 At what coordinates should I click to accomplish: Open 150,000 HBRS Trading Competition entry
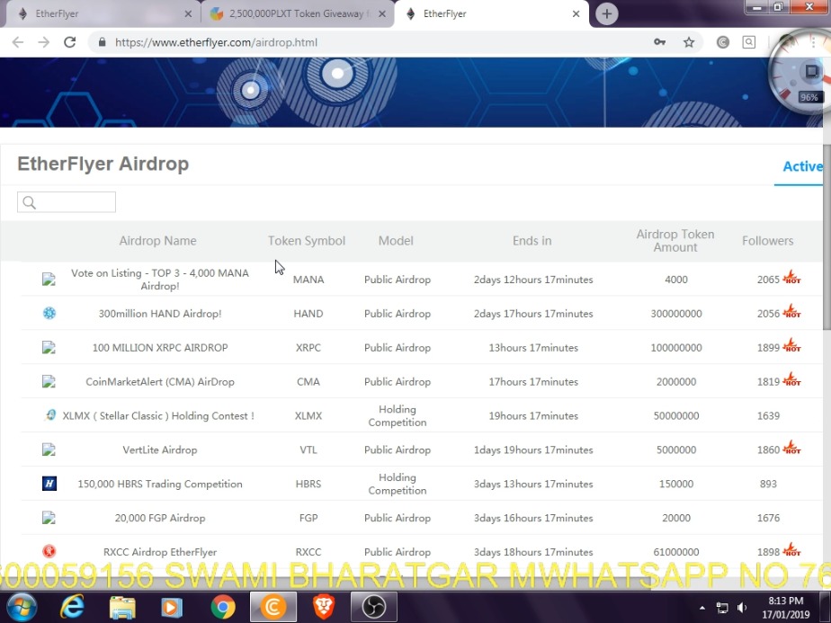(x=159, y=484)
